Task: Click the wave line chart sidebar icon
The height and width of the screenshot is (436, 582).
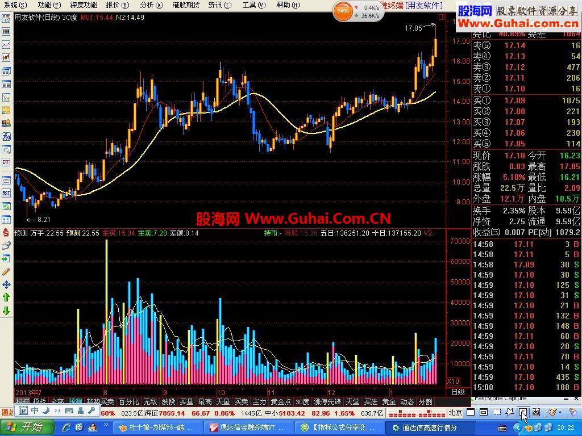Action: tap(6, 180)
